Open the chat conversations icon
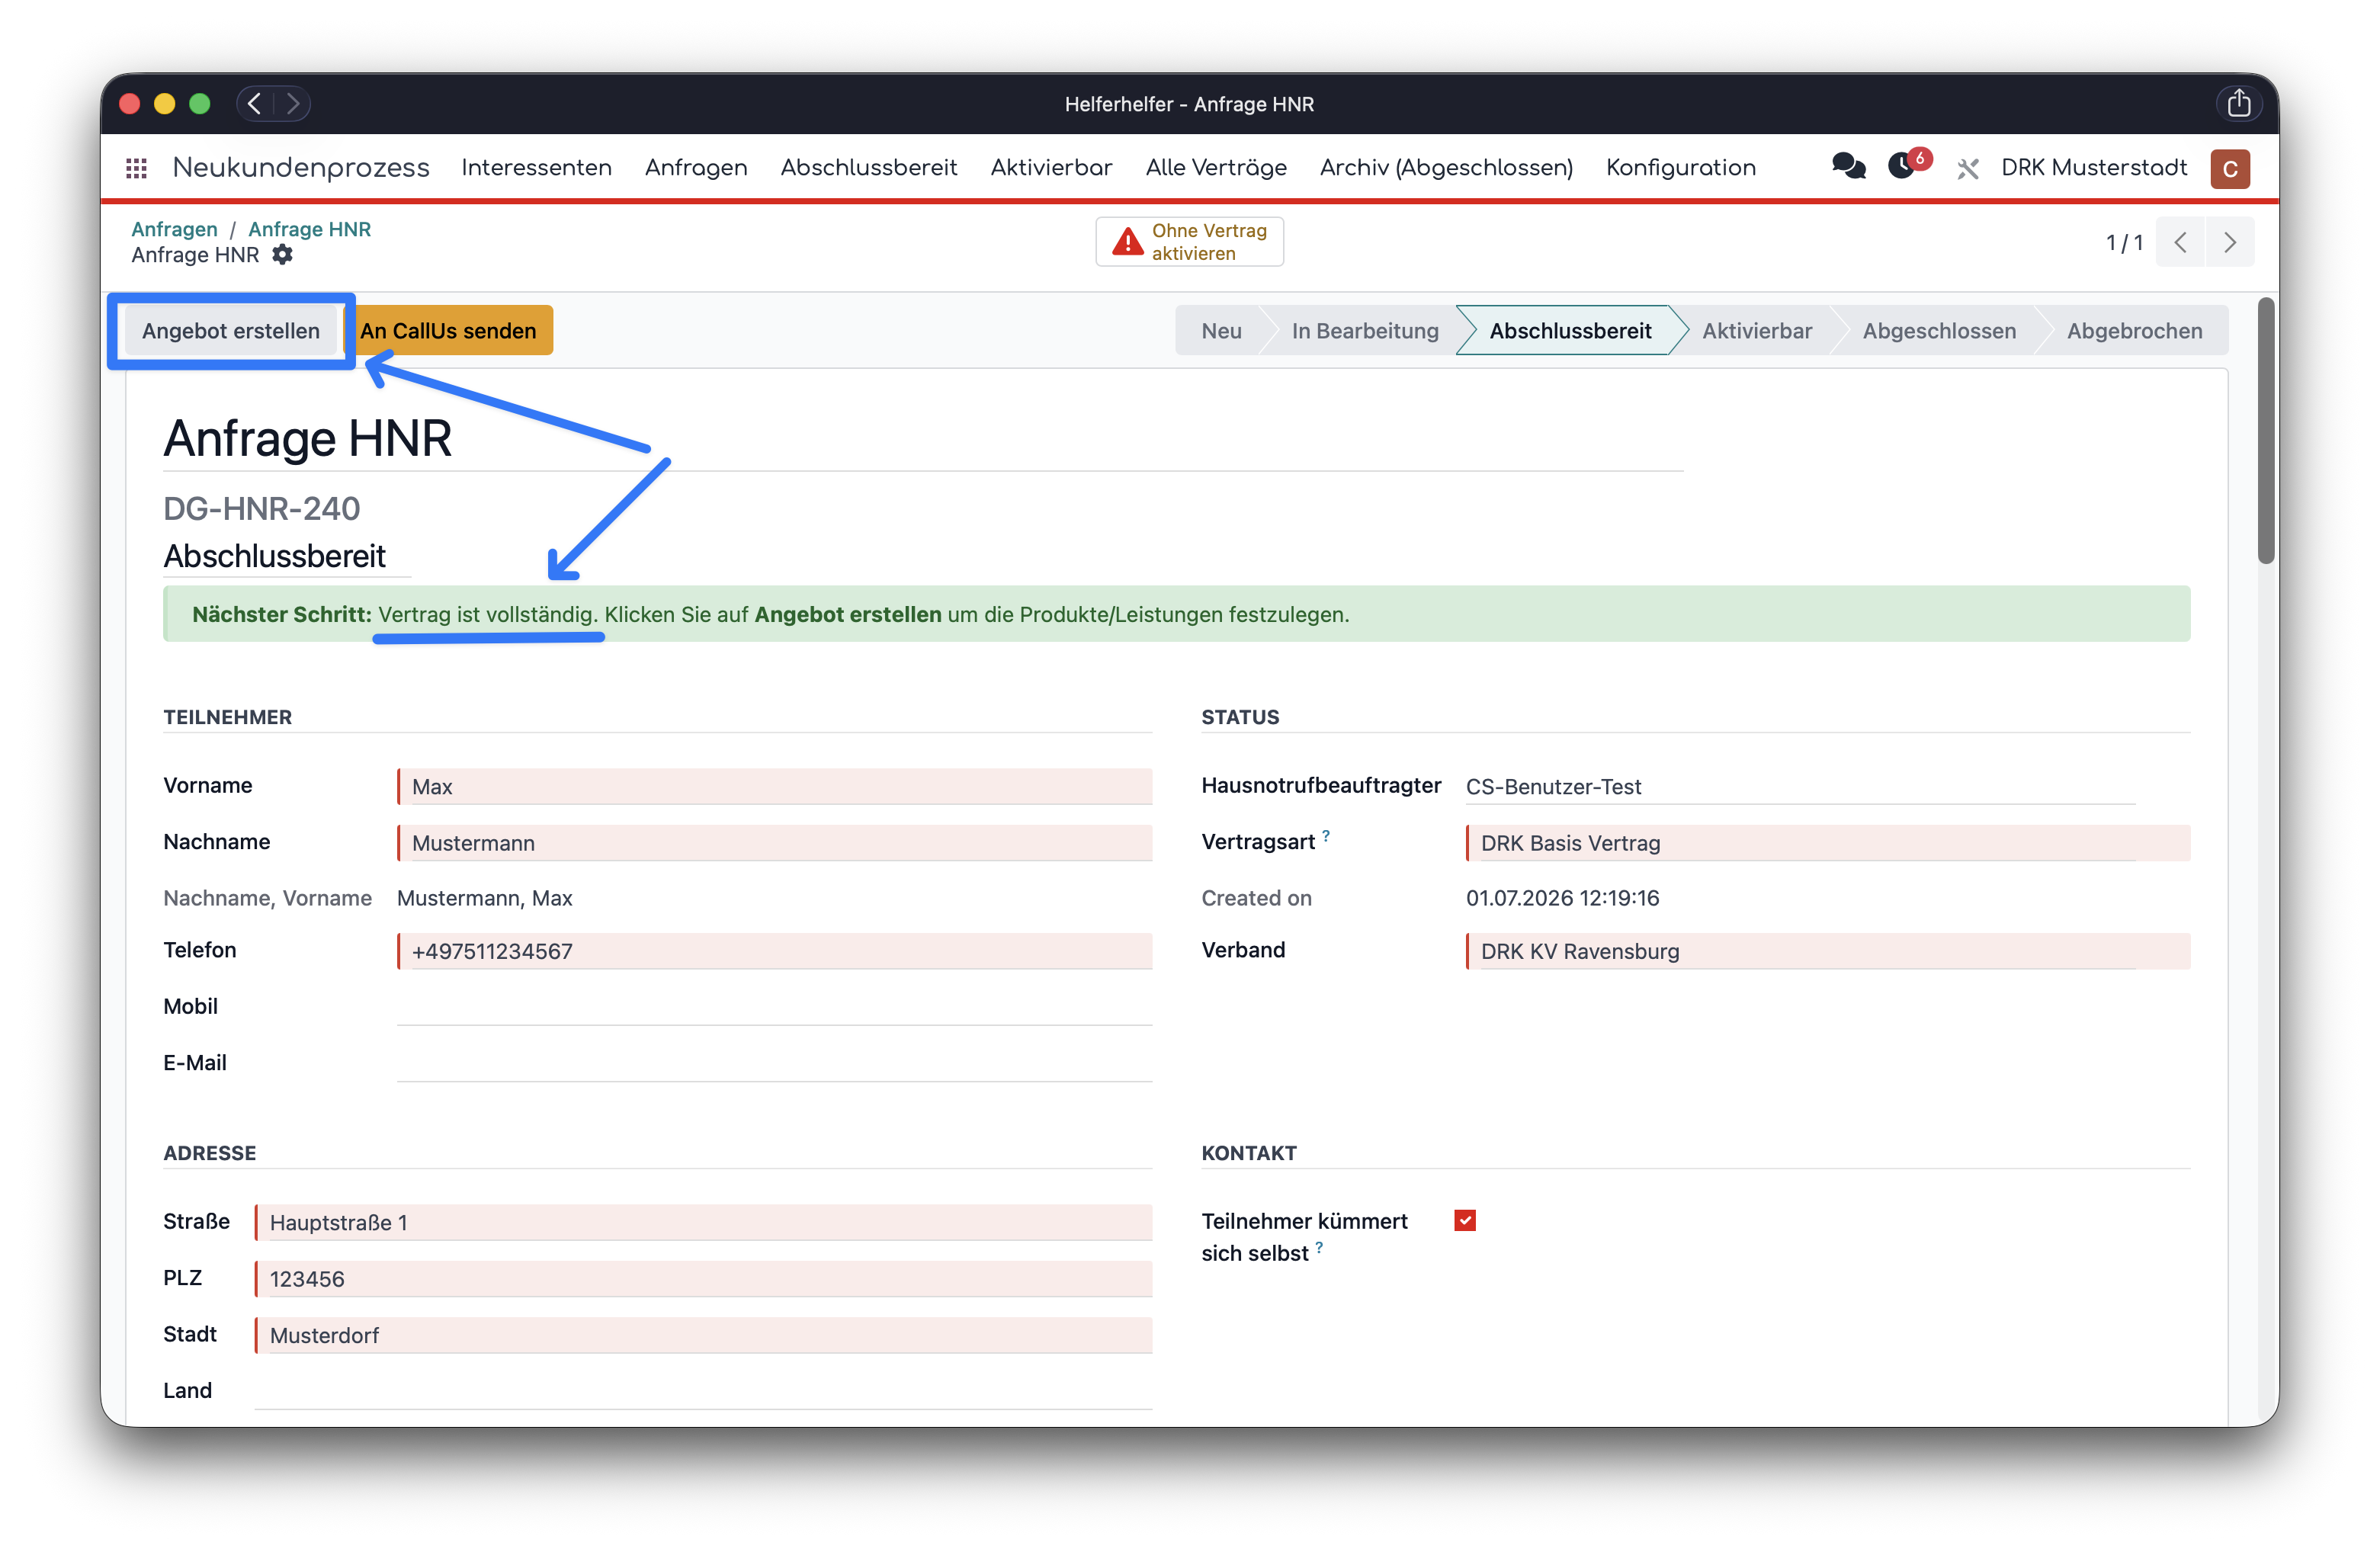 pos(1848,166)
